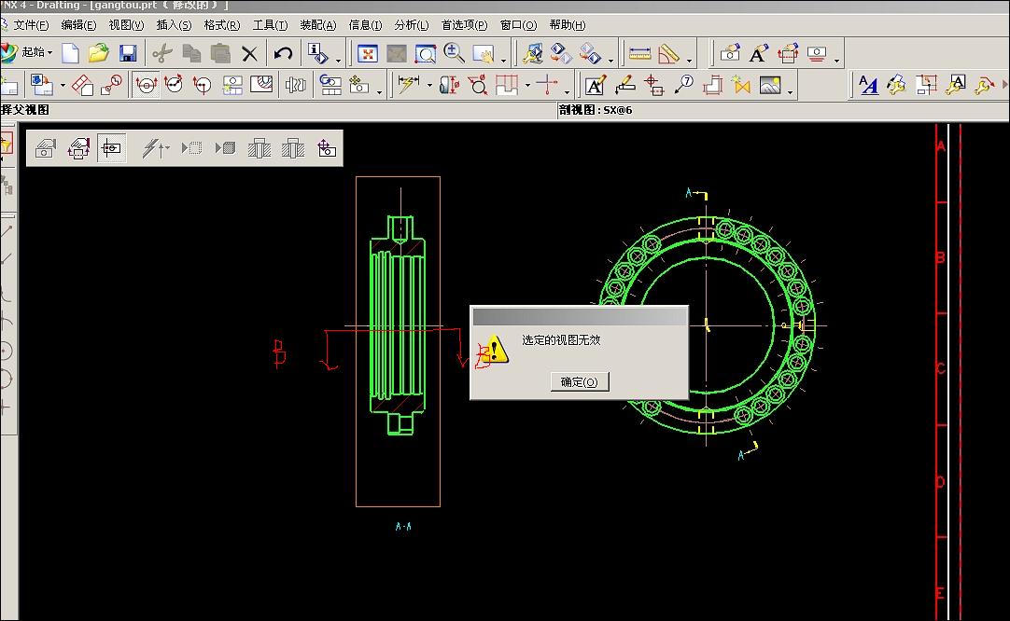Open the 信息(I) Information menu
This screenshot has width=1010, height=621.
(365, 25)
